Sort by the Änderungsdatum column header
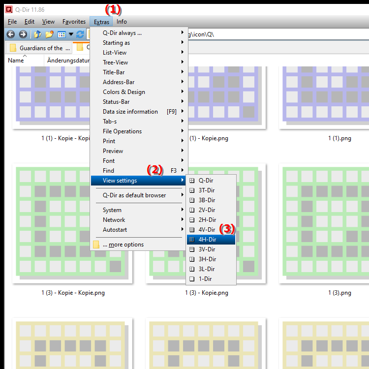 (x=67, y=61)
